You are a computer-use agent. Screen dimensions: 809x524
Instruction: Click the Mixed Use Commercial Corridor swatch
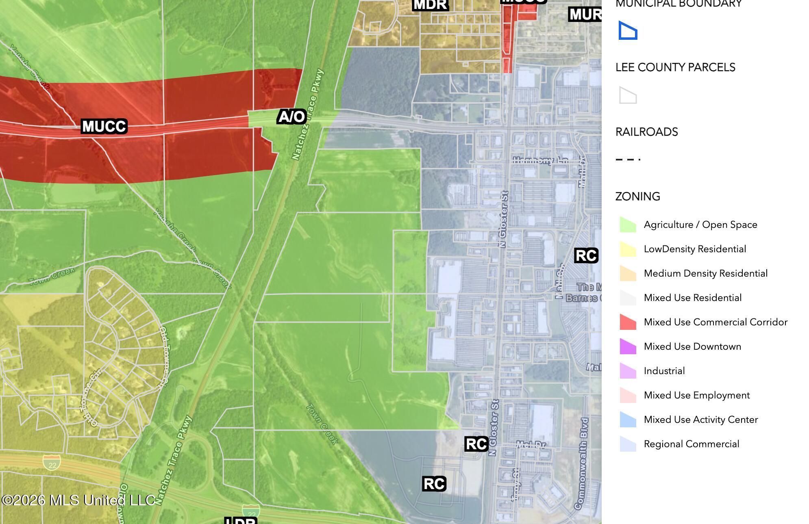[x=628, y=322]
